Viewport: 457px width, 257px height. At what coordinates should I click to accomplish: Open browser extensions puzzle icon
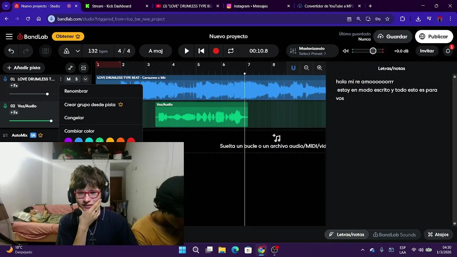pyautogui.click(x=402, y=19)
